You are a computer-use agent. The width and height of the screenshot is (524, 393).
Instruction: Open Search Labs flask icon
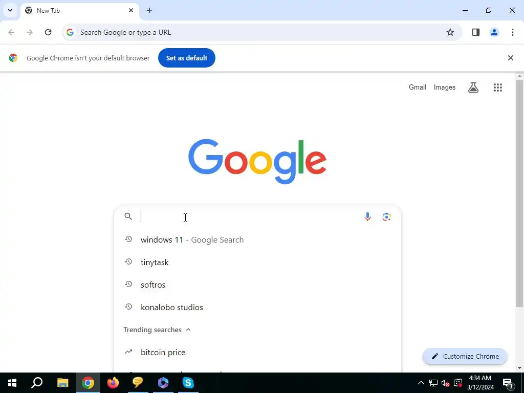click(x=473, y=88)
